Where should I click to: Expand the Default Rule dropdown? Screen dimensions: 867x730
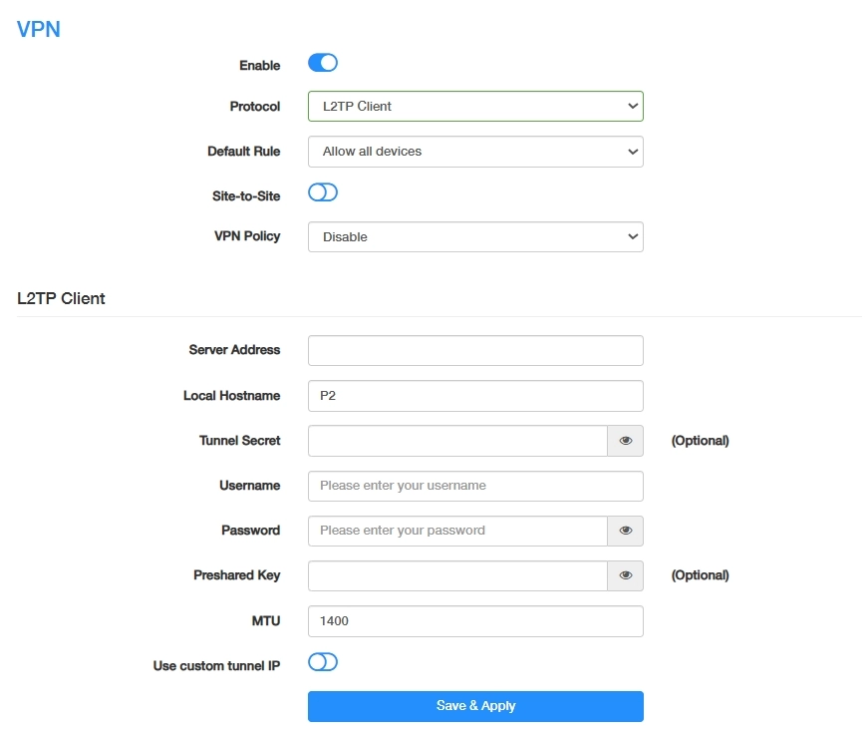[x=475, y=152]
